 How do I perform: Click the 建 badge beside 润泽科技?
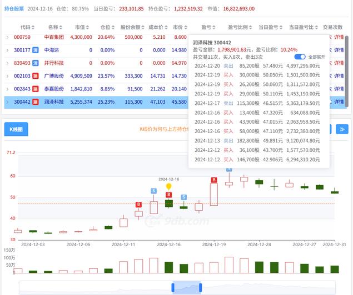[35, 102]
